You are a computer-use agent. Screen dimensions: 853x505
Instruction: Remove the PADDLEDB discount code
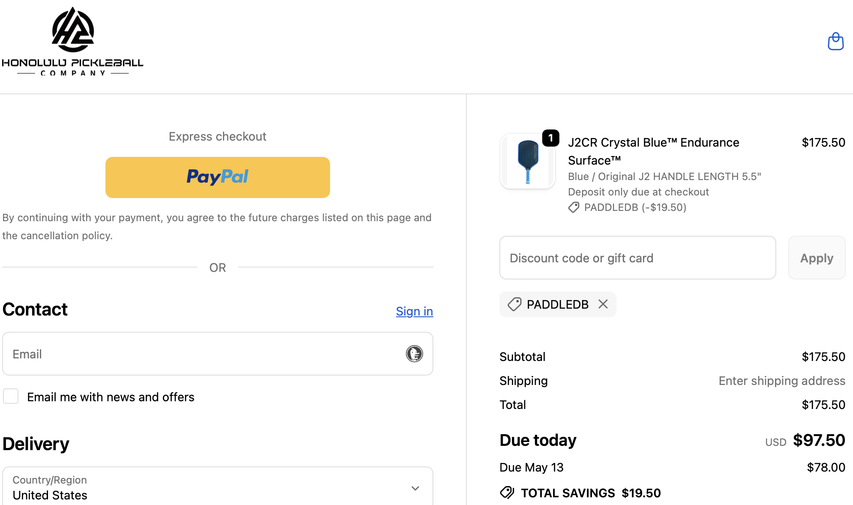point(603,304)
